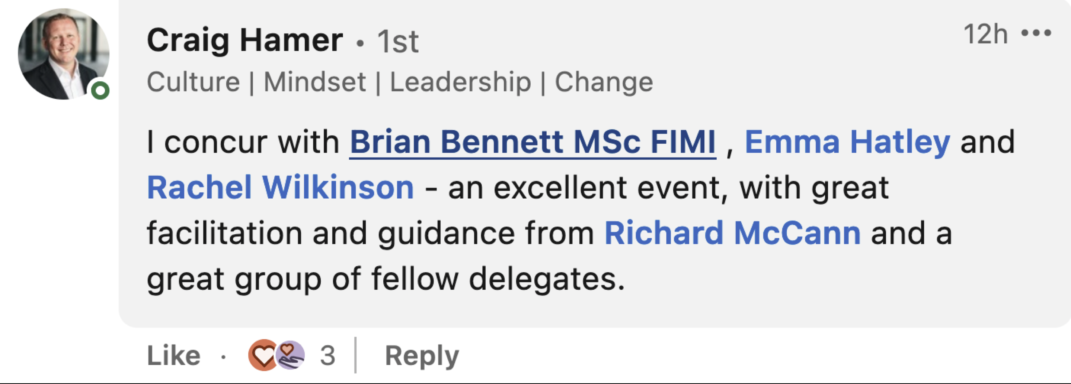Visit Rachel Wilkinson's mentioned profile
The width and height of the screenshot is (1071, 384).
[x=280, y=188]
